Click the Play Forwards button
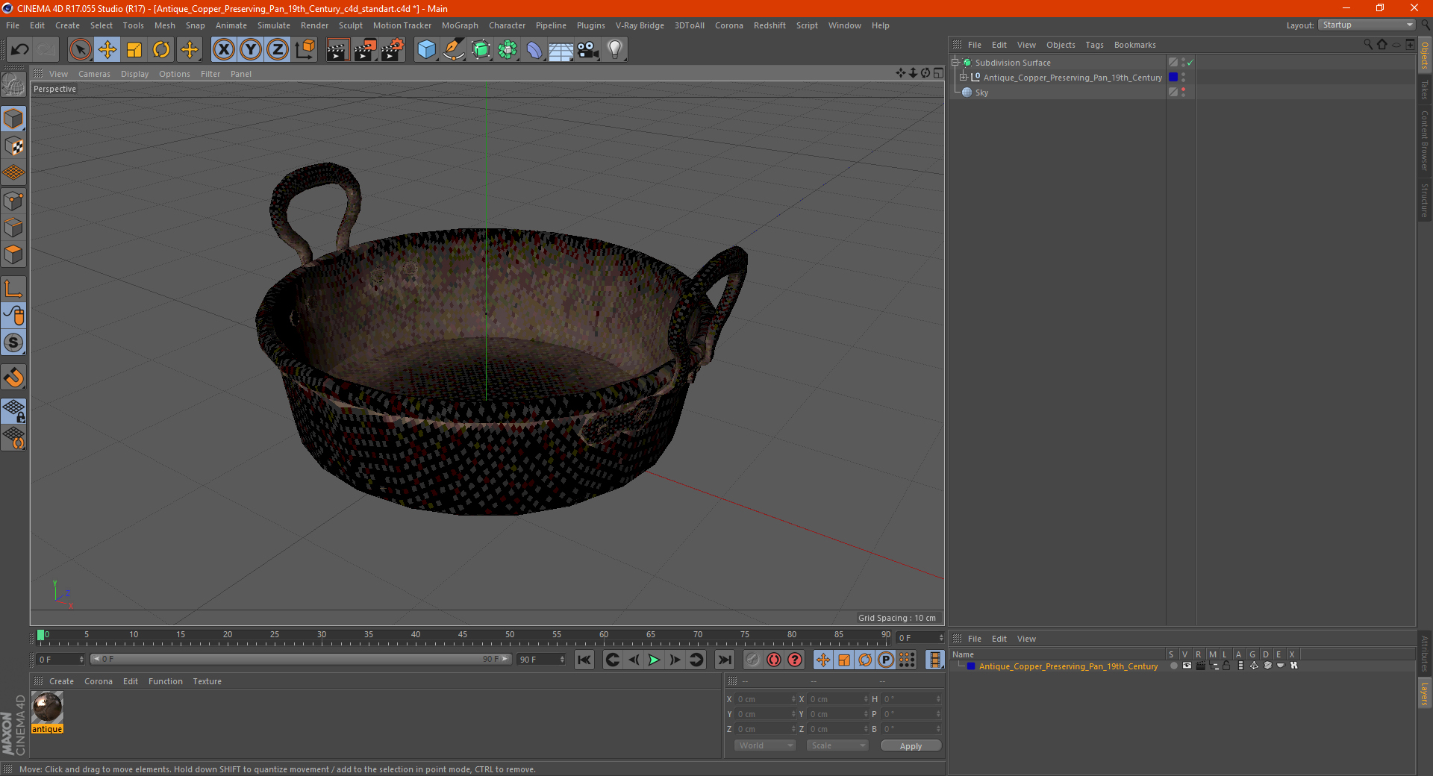The height and width of the screenshot is (776, 1433). coord(654,660)
